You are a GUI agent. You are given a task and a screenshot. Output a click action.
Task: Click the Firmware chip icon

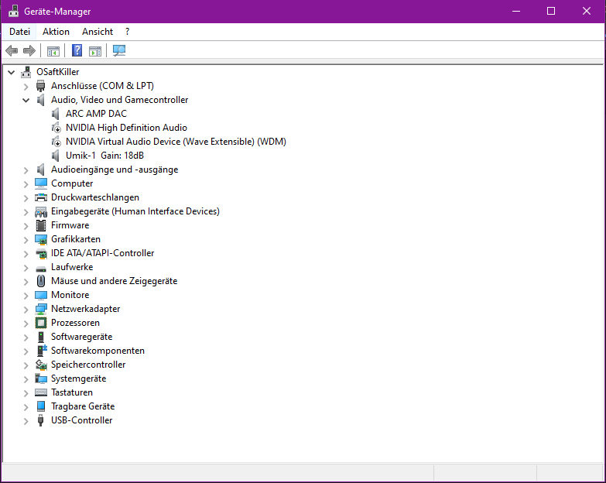(x=40, y=225)
